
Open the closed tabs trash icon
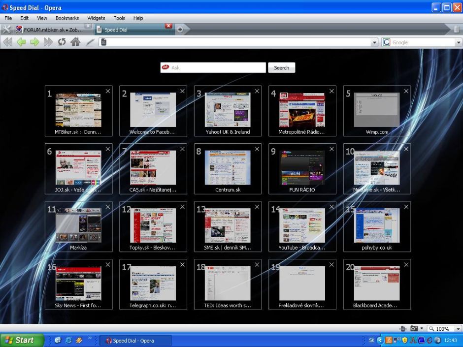click(x=456, y=30)
